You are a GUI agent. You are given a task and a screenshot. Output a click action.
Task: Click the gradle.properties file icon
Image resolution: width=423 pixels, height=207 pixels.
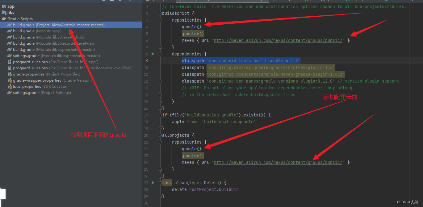coord(10,74)
